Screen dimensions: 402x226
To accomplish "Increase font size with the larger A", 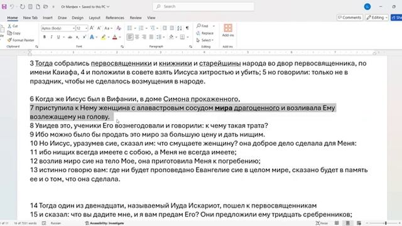I will pyautogui.click(x=92, y=28).
